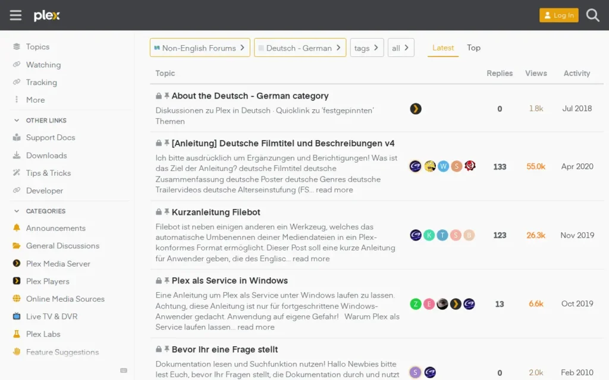
Task: Open the Deutsch - German subcategory dropdown
Action: pyautogui.click(x=300, y=47)
